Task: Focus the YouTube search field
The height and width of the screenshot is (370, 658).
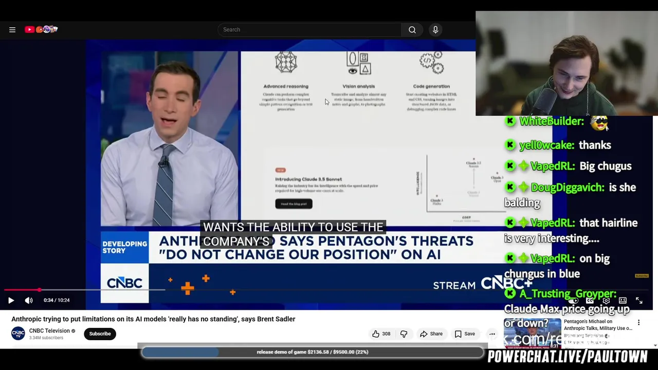Action: (309, 30)
